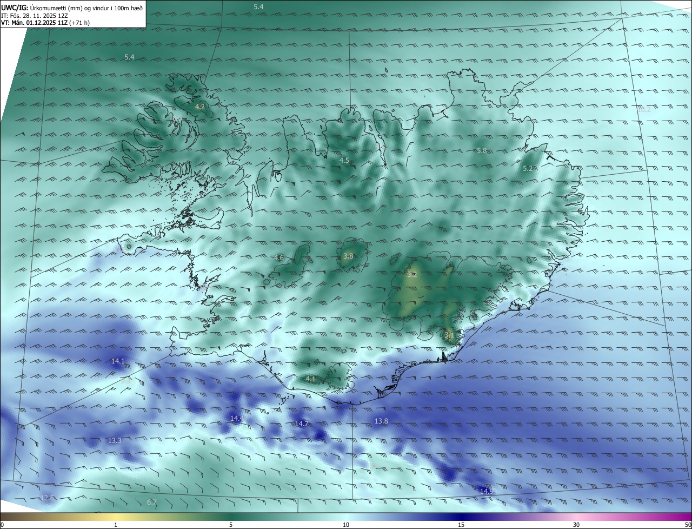Select the 'IT: Fös. 28. 11. 2025 12Z' line
Screen dimensions: 692x529
[34, 16]
